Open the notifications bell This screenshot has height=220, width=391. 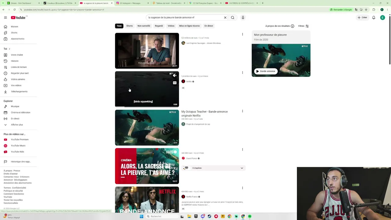[x=374, y=17]
